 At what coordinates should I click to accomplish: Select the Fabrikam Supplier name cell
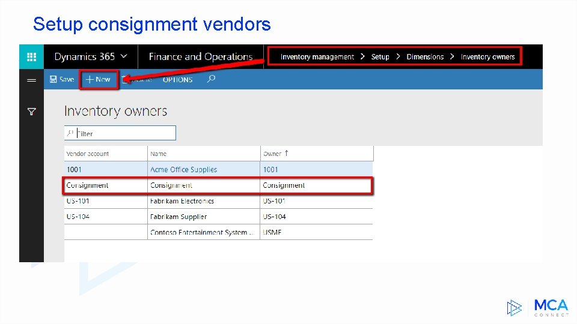[204, 217]
